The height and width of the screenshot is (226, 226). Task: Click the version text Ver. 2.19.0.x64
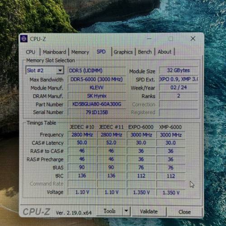click(74, 213)
